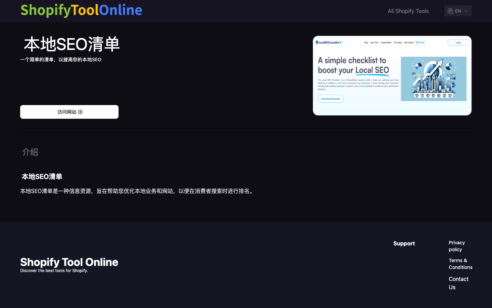Viewport: 492px width, 308px height.
Task: Click the website preview screenshot thumbnail
Action: (392, 75)
